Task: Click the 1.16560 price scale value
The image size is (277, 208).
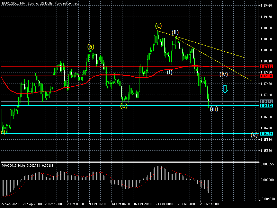Action: tap(266, 117)
